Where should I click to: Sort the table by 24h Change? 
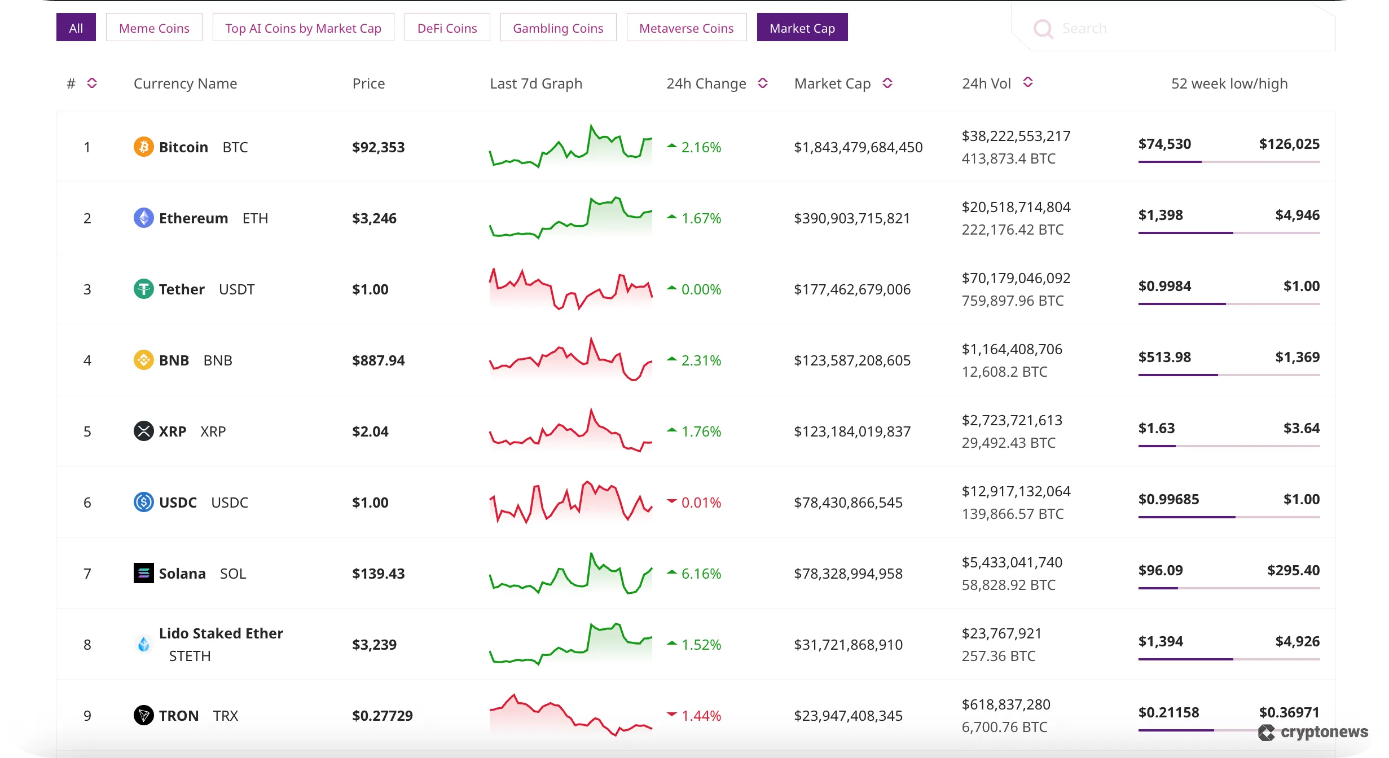click(763, 83)
